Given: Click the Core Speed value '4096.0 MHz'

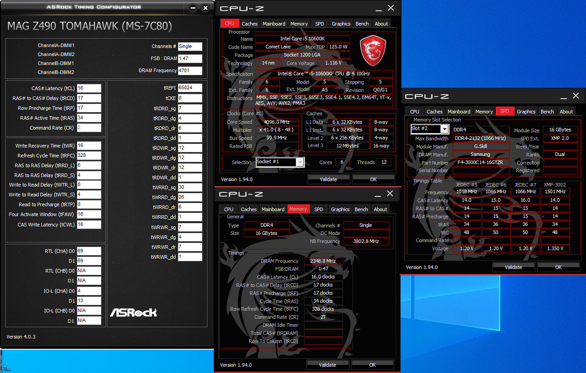Looking at the screenshot, I should click(x=277, y=122).
